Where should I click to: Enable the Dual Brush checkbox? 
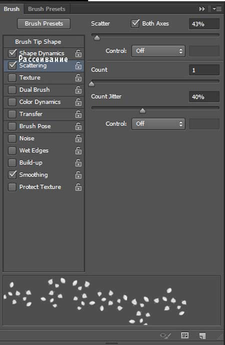[12, 90]
